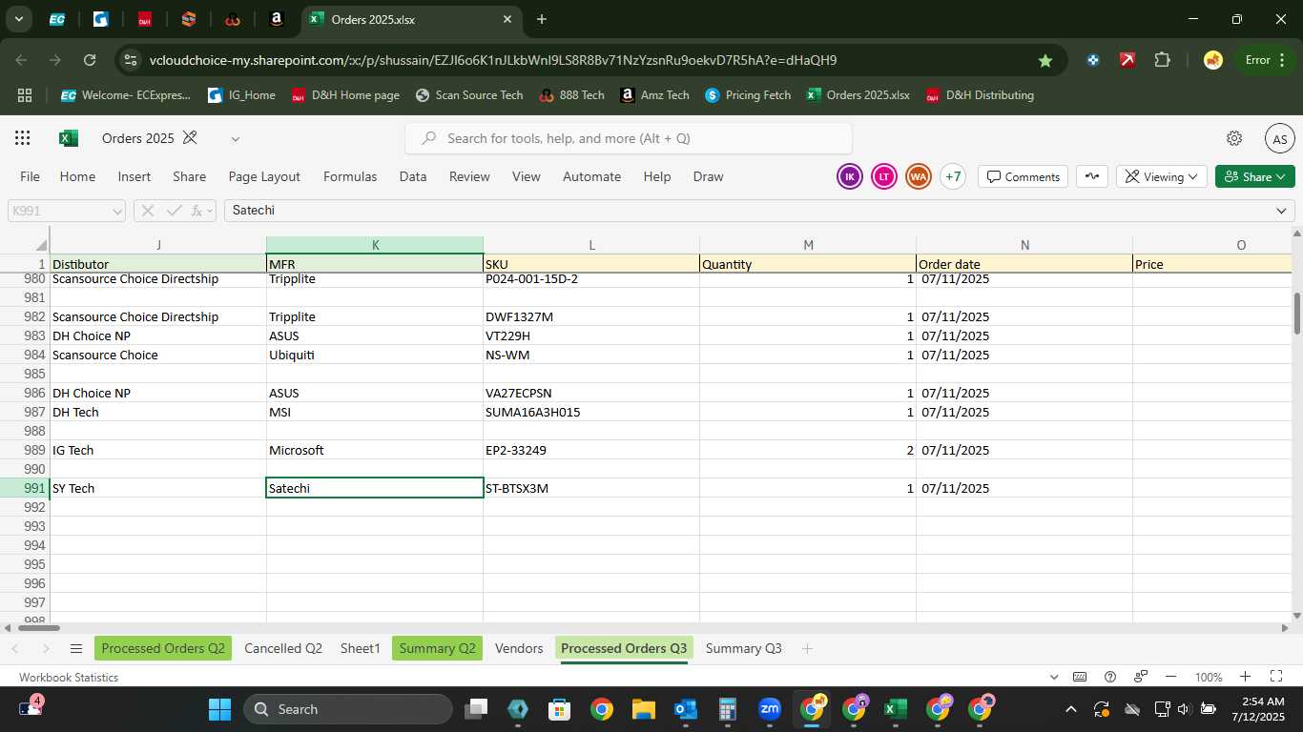Open the Comments pane

pyautogui.click(x=1024, y=176)
